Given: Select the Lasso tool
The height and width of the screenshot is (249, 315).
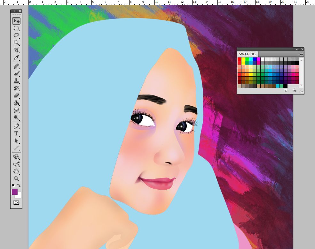Looking at the screenshot, I should tap(16, 35).
